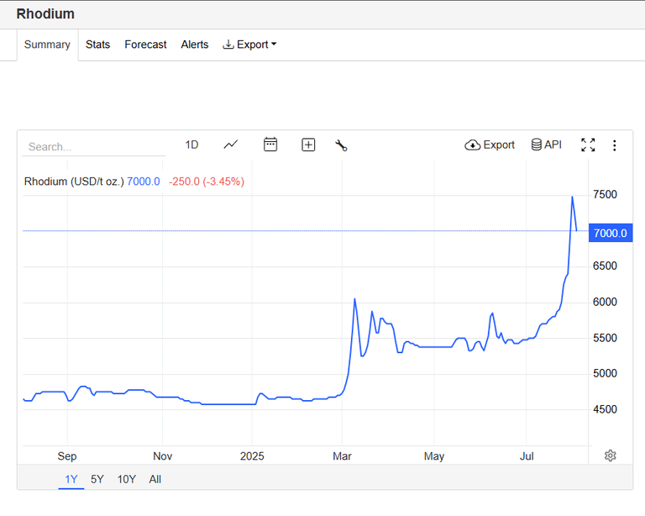
Task: Switch to the Stats tab
Action: (97, 45)
